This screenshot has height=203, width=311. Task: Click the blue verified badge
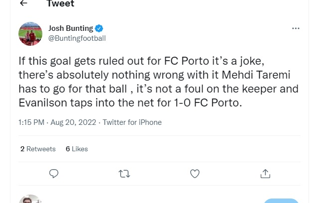99,28
